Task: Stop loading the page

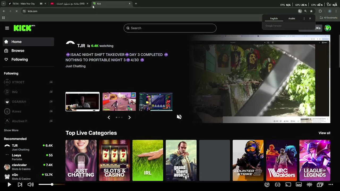Action: pos(16,11)
